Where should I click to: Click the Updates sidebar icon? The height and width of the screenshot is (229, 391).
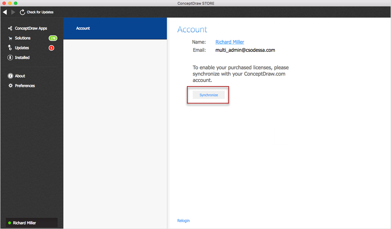pos(10,48)
